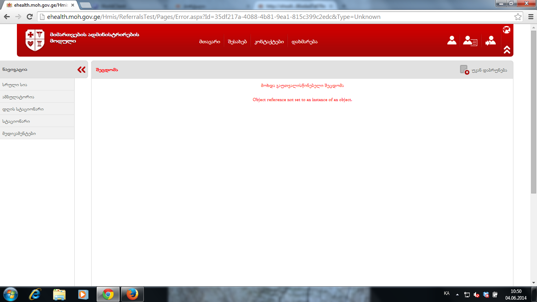Open the user details list icon

[x=470, y=41]
